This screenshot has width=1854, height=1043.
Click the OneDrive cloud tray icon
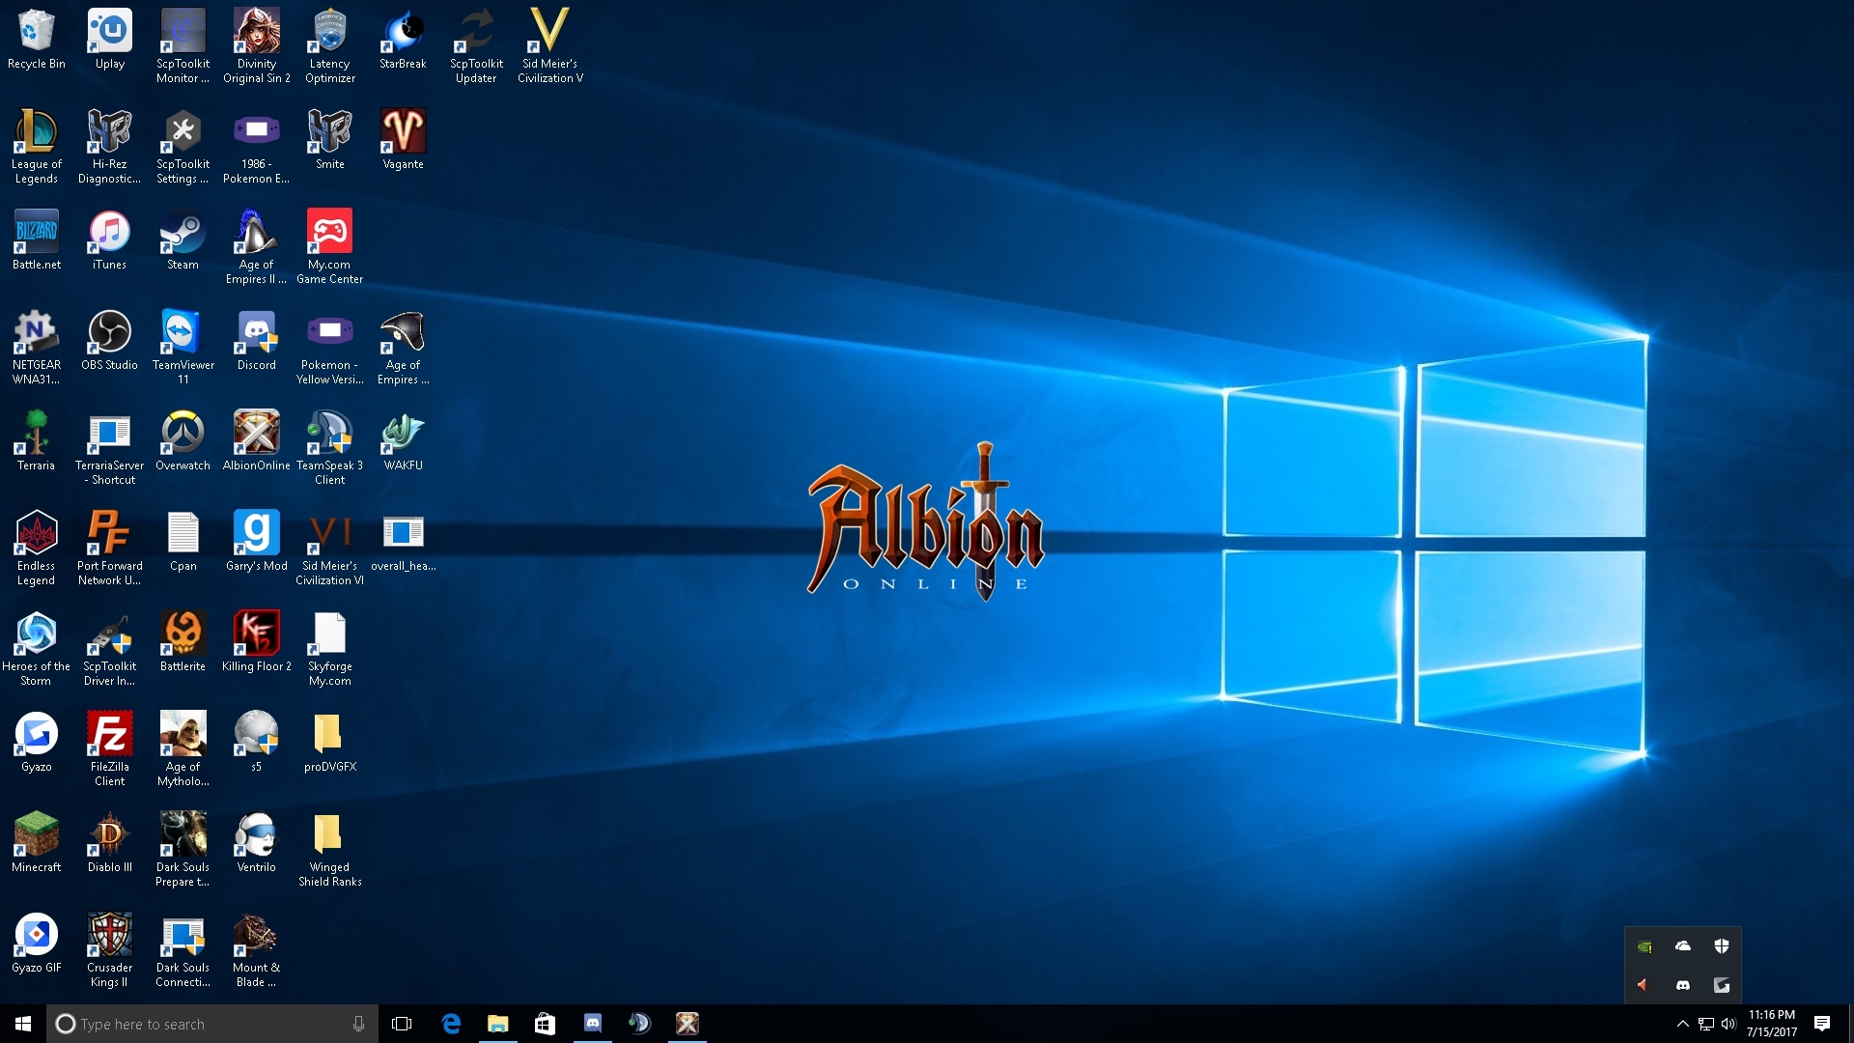click(x=1683, y=946)
